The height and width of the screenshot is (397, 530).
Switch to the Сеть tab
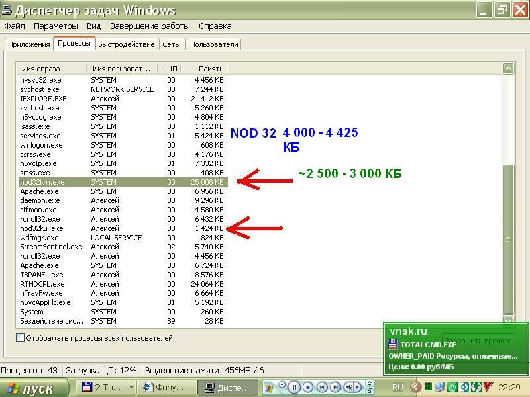coord(170,44)
